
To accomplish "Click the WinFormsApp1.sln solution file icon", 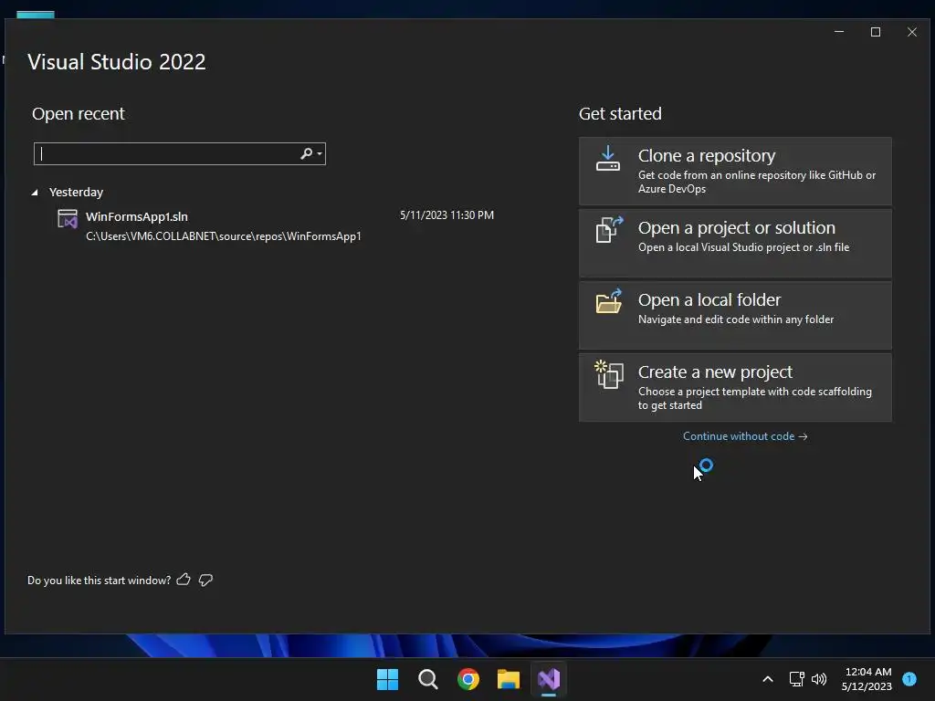I will (68, 219).
